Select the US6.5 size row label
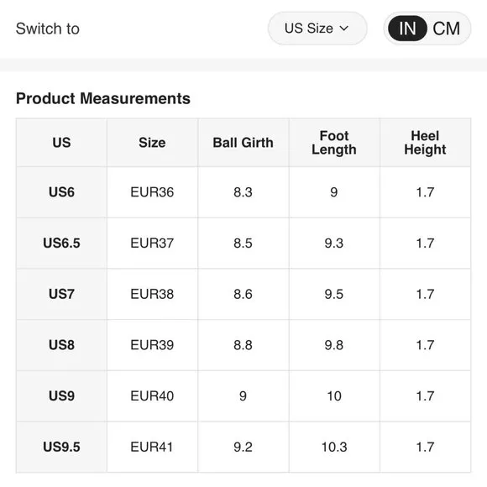Screen dimensions: 487x487 click(61, 243)
